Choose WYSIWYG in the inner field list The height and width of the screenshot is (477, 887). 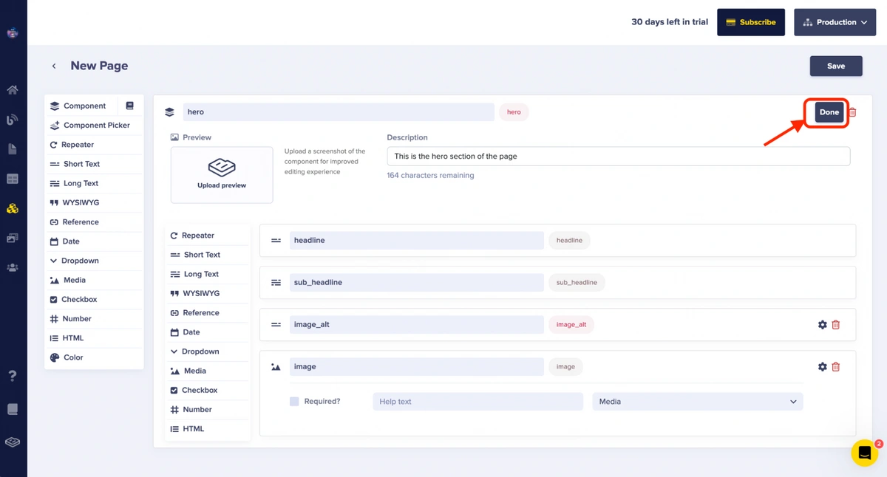[x=201, y=293]
